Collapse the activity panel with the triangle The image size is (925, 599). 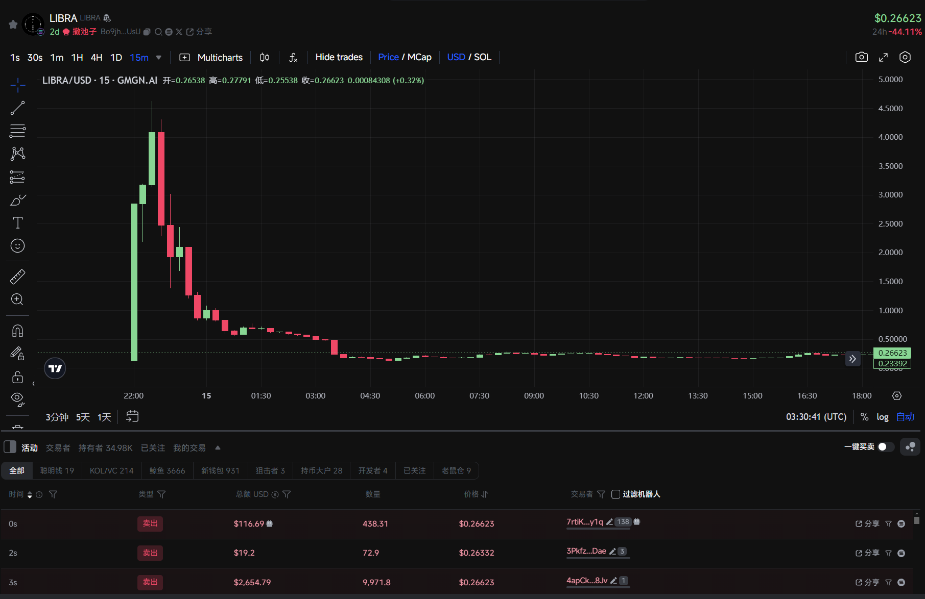[218, 447]
